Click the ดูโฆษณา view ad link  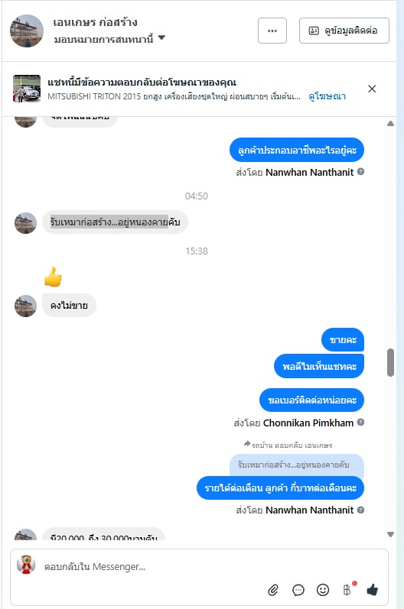tap(327, 96)
